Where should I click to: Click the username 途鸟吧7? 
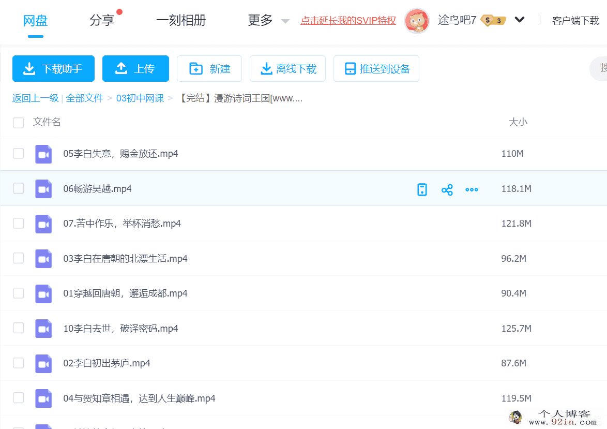pyautogui.click(x=457, y=20)
